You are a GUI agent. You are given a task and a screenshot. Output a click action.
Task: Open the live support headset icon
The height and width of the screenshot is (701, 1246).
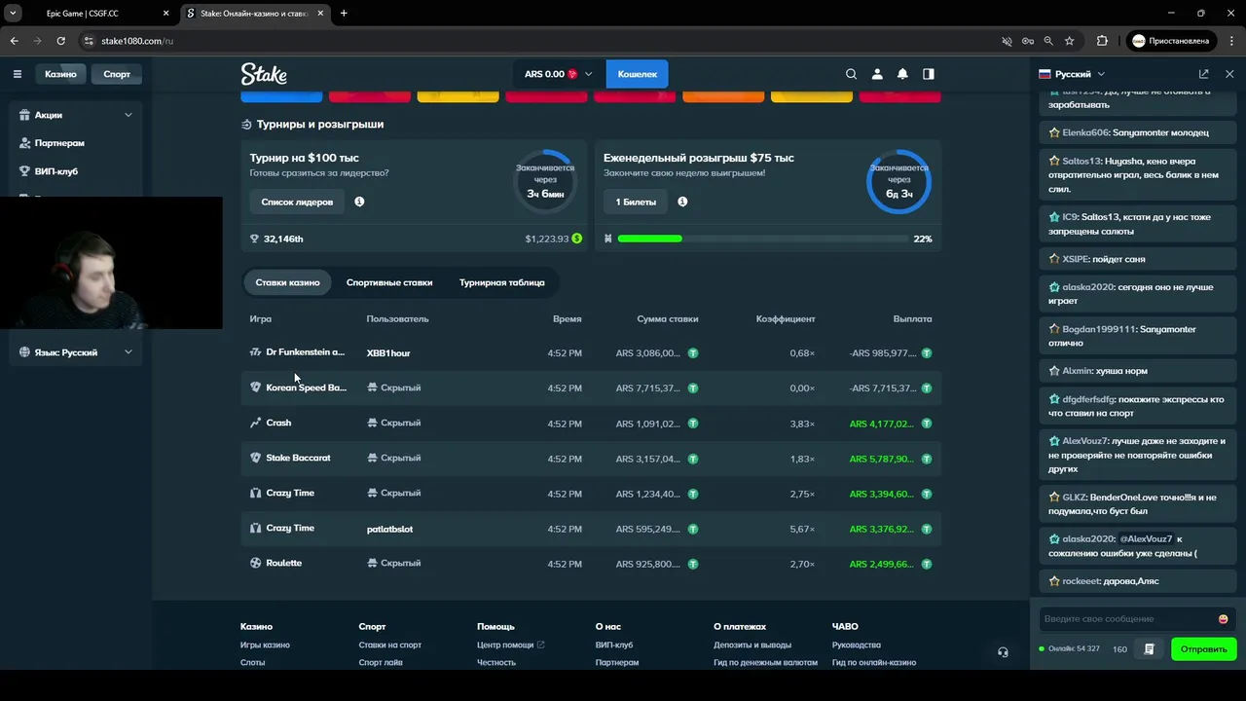[x=1003, y=652]
